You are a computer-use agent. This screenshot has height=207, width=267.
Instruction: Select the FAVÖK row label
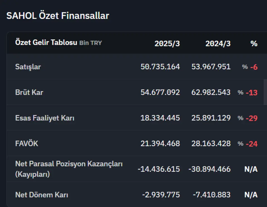pos(27,144)
